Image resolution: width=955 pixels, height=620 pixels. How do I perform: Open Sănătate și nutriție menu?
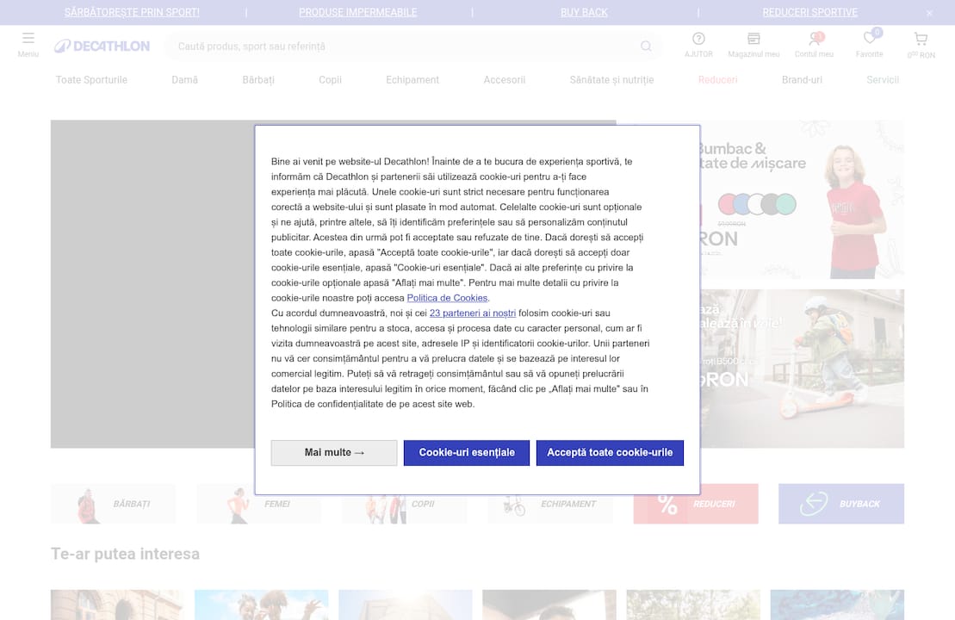[611, 80]
